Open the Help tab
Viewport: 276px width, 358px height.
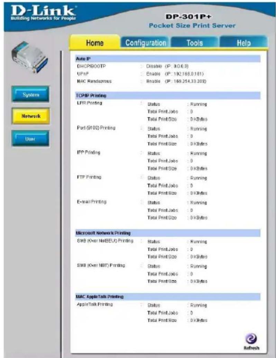(x=243, y=43)
